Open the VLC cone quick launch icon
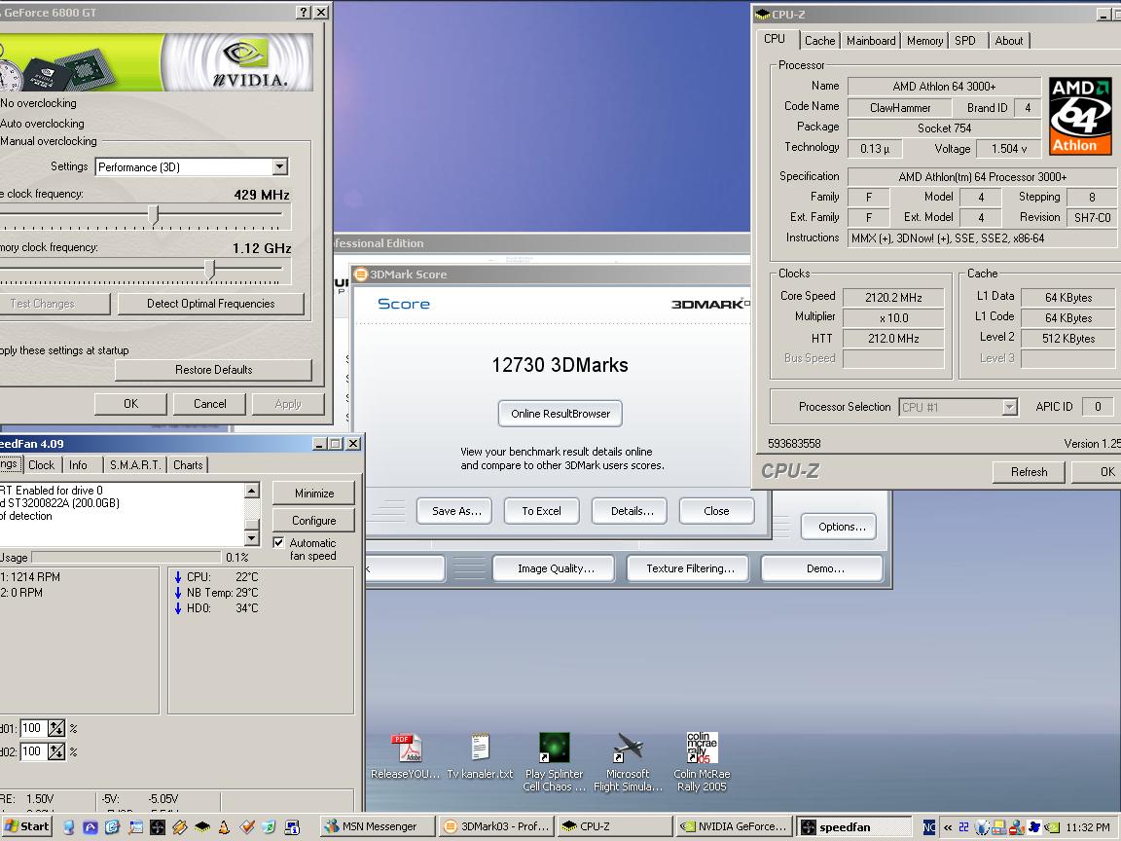Image resolution: width=1121 pixels, height=841 pixels. [225, 826]
